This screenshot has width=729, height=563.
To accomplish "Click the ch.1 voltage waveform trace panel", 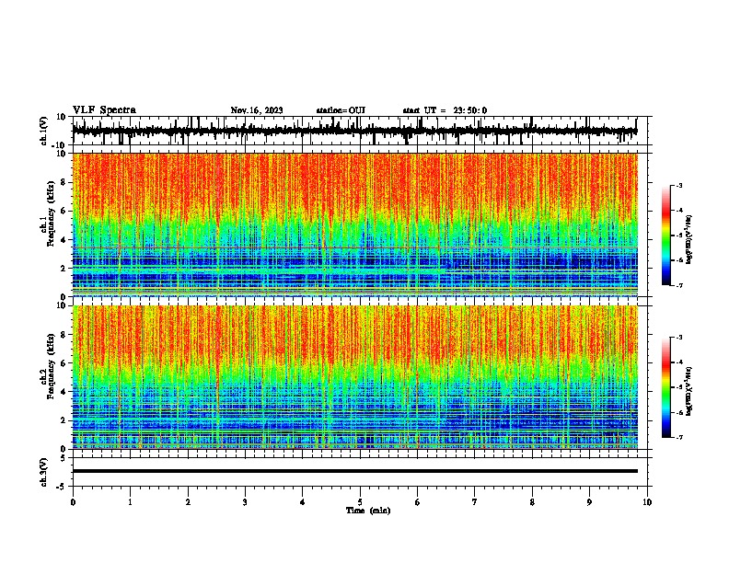I will click(x=359, y=131).
